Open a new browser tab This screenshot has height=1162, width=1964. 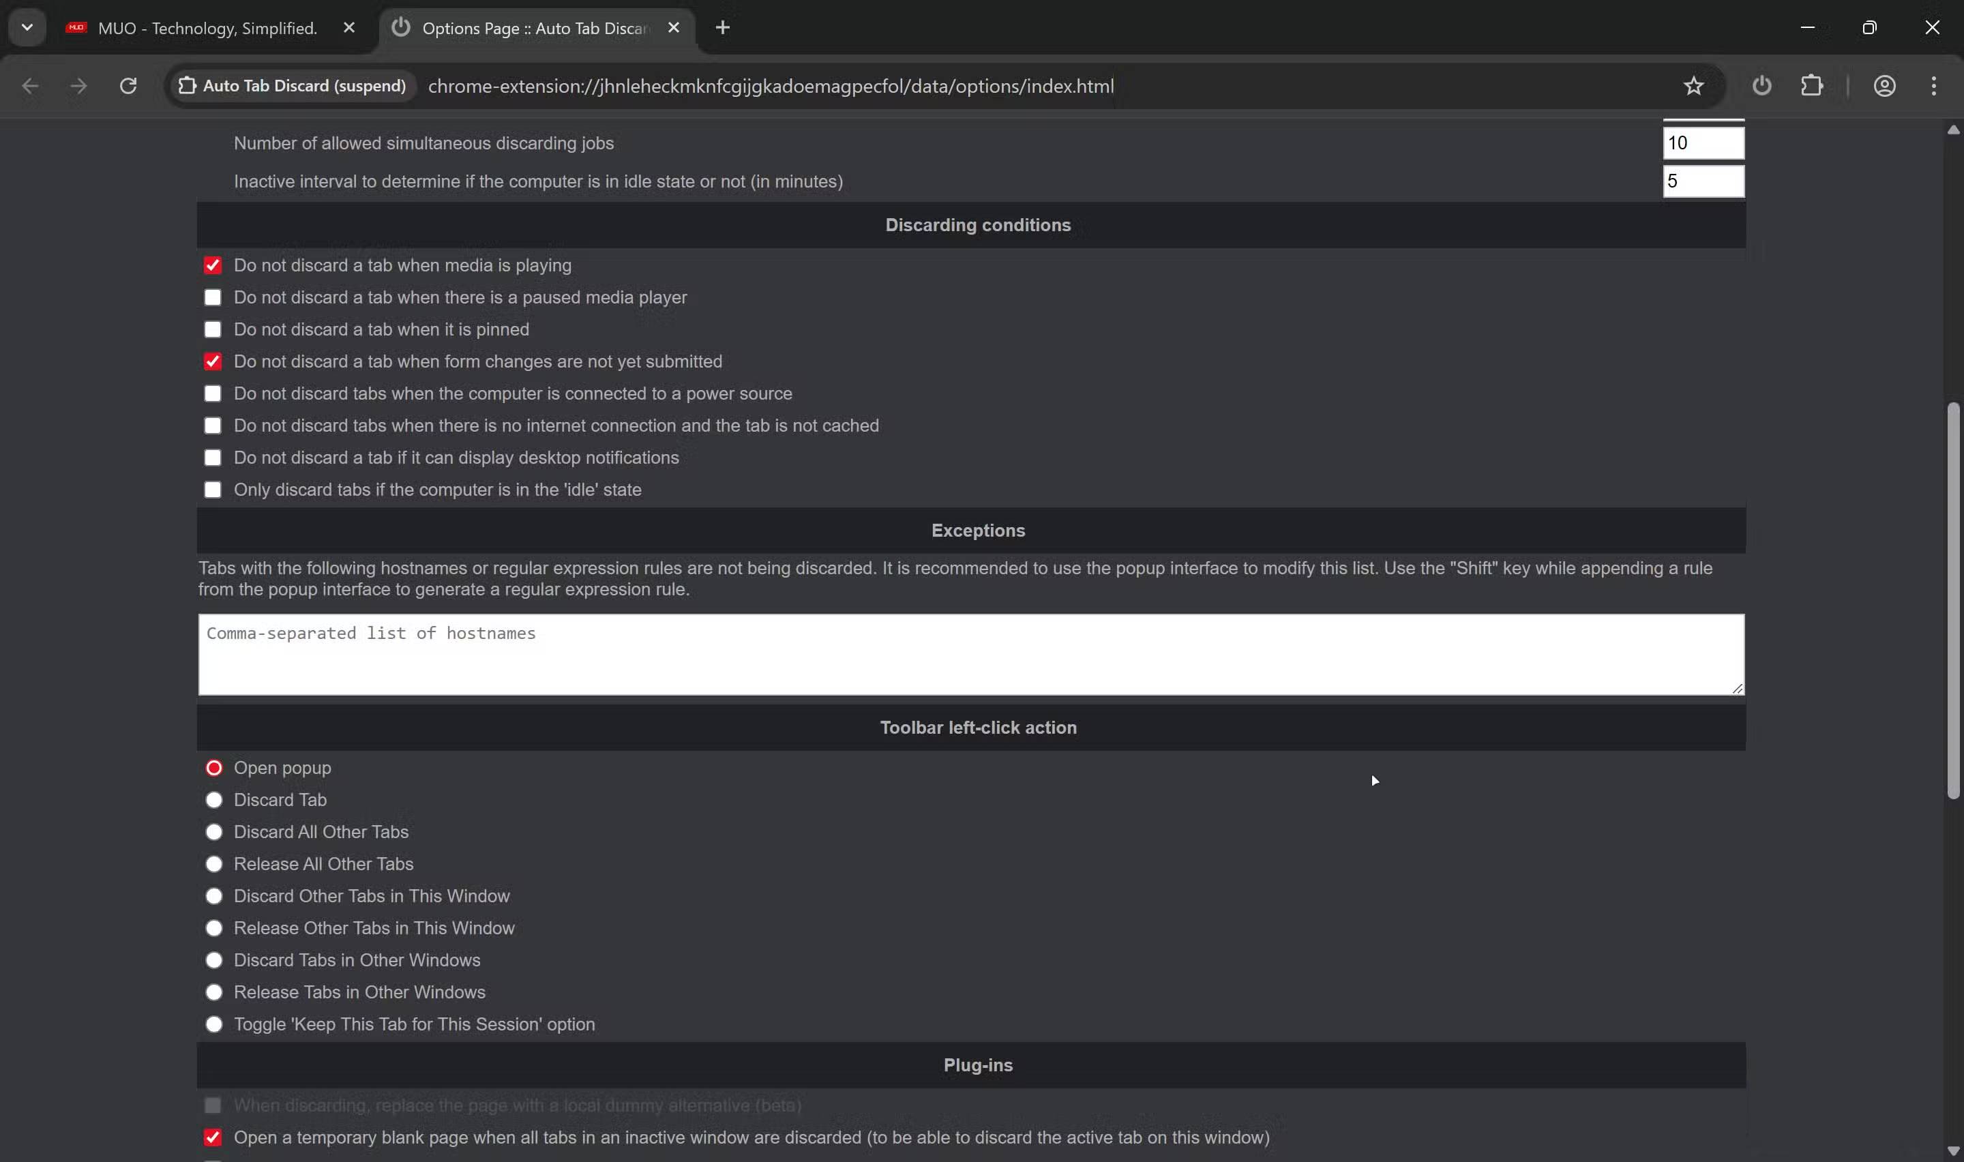pos(721,27)
